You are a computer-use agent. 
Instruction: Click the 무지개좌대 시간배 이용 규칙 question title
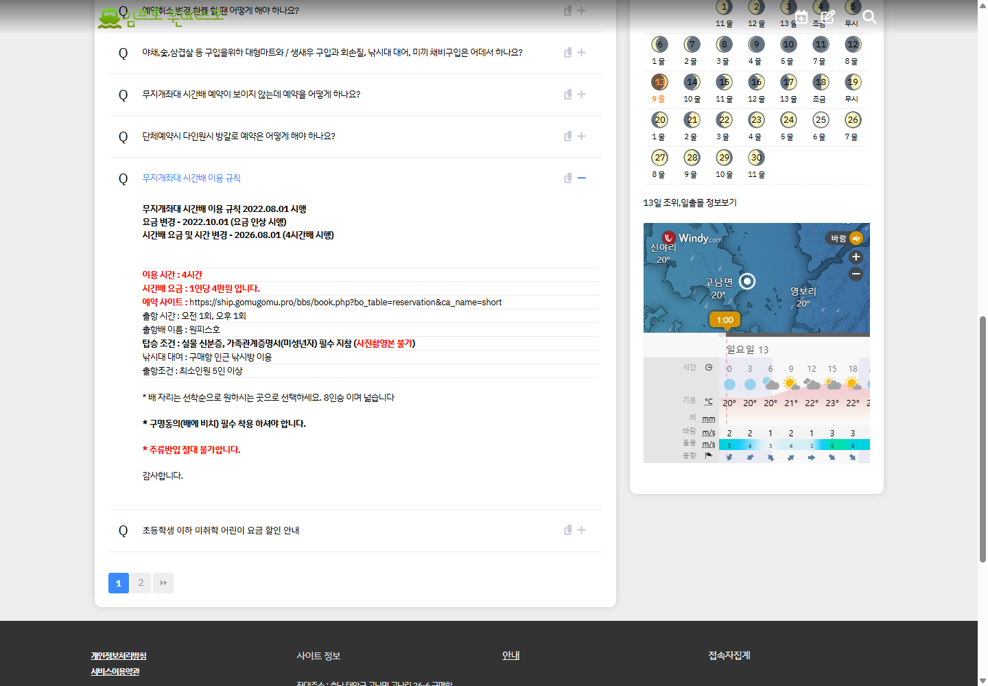pos(191,178)
